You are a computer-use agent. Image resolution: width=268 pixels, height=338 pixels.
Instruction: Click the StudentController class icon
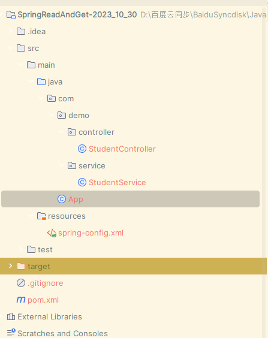click(82, 149)
